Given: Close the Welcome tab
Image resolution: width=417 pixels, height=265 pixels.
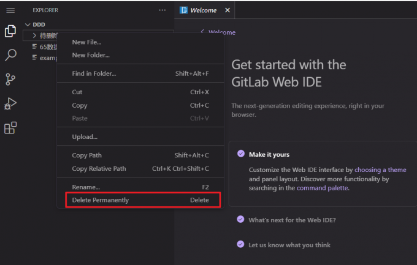Looking at the screenshot, I should click(x=228, y=10).
